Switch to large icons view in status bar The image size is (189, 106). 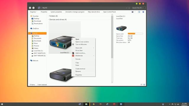coord(144,85)
